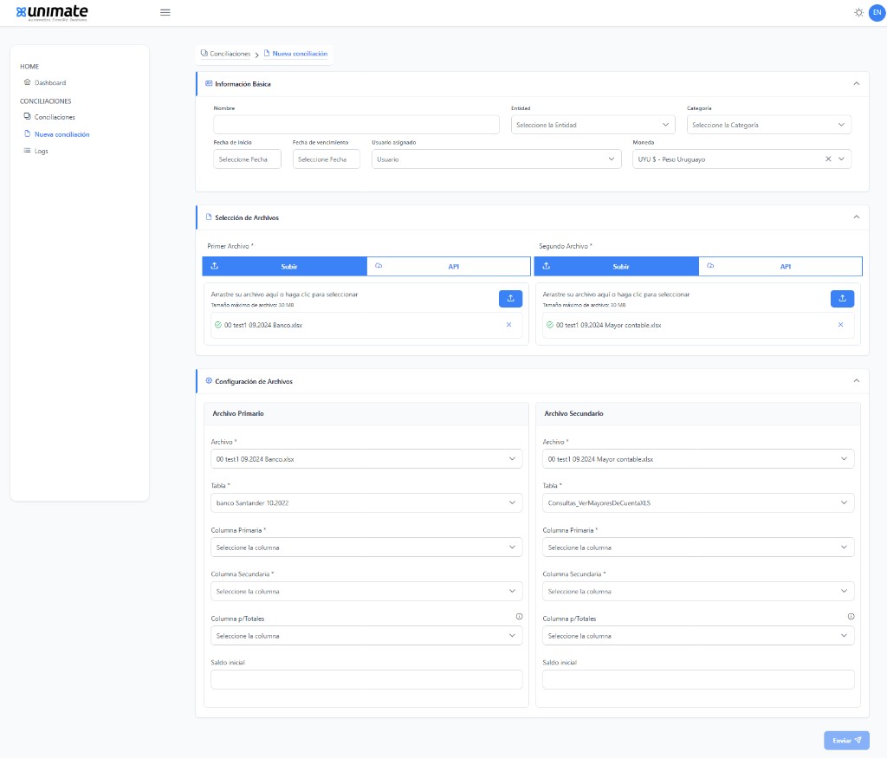
Task: Click the Nombre input field
Action: pos(356,125)
